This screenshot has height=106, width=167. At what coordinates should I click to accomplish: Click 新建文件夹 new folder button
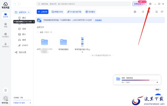[57, 12]
